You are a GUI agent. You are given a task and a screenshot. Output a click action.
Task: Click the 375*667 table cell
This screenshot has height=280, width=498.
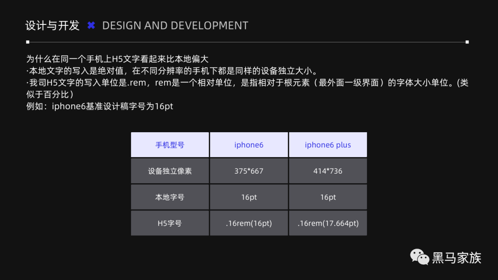(x=249, y=171)
